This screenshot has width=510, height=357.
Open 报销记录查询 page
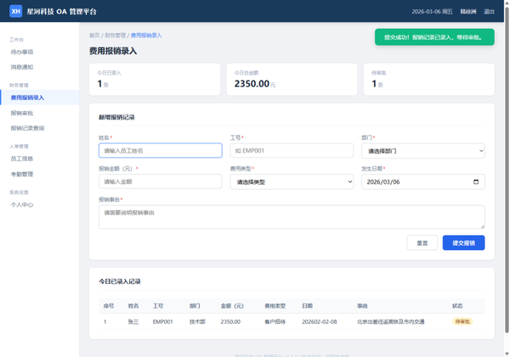[x=27, y=128]
